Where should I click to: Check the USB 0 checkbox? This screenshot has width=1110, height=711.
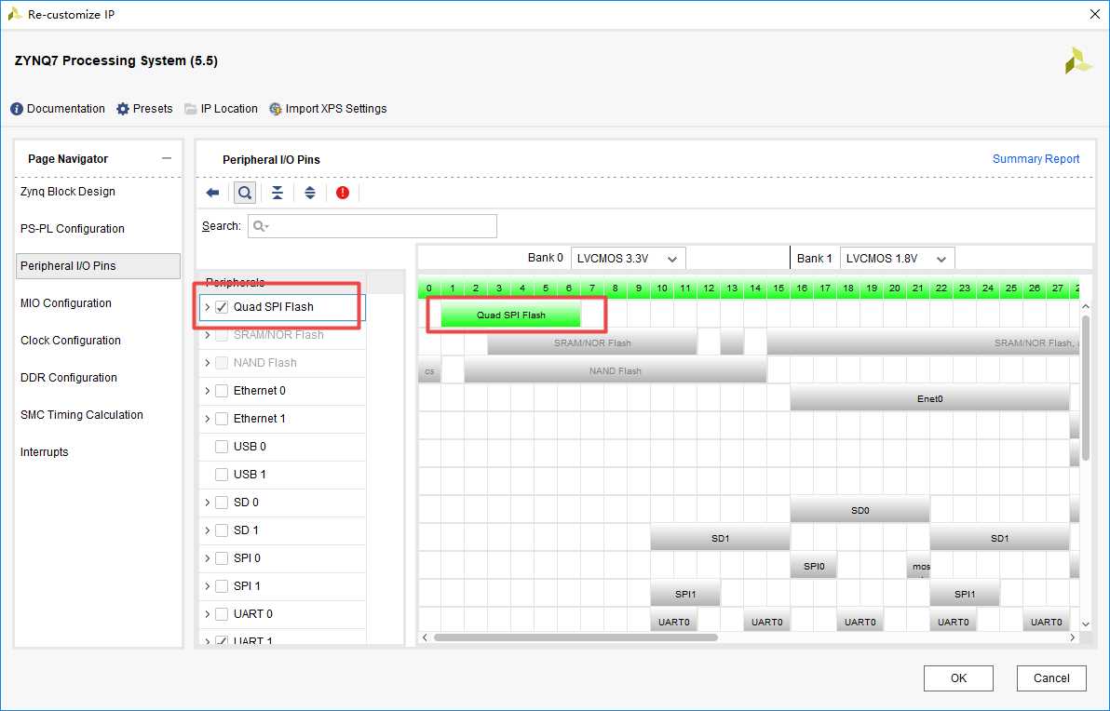tap(222, 447)
